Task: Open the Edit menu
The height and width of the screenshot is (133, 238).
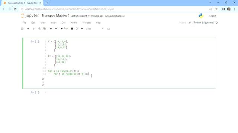Action: [x=33, y=23]
